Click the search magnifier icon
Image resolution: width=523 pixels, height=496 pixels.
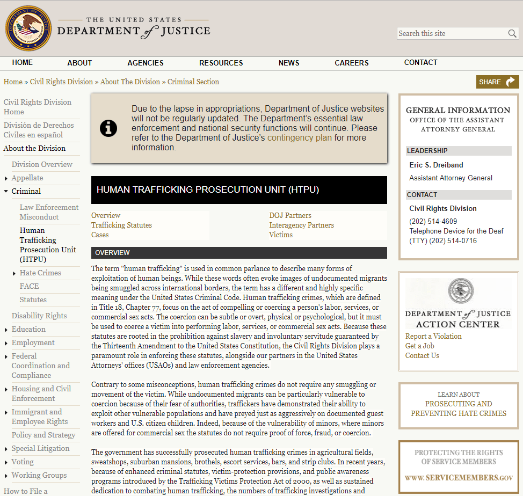pyautogui.click(x=512, y=33)
